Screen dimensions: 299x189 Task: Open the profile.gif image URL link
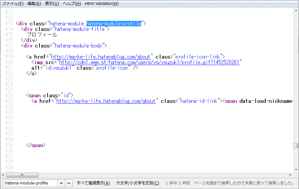[x=149, y=62]
